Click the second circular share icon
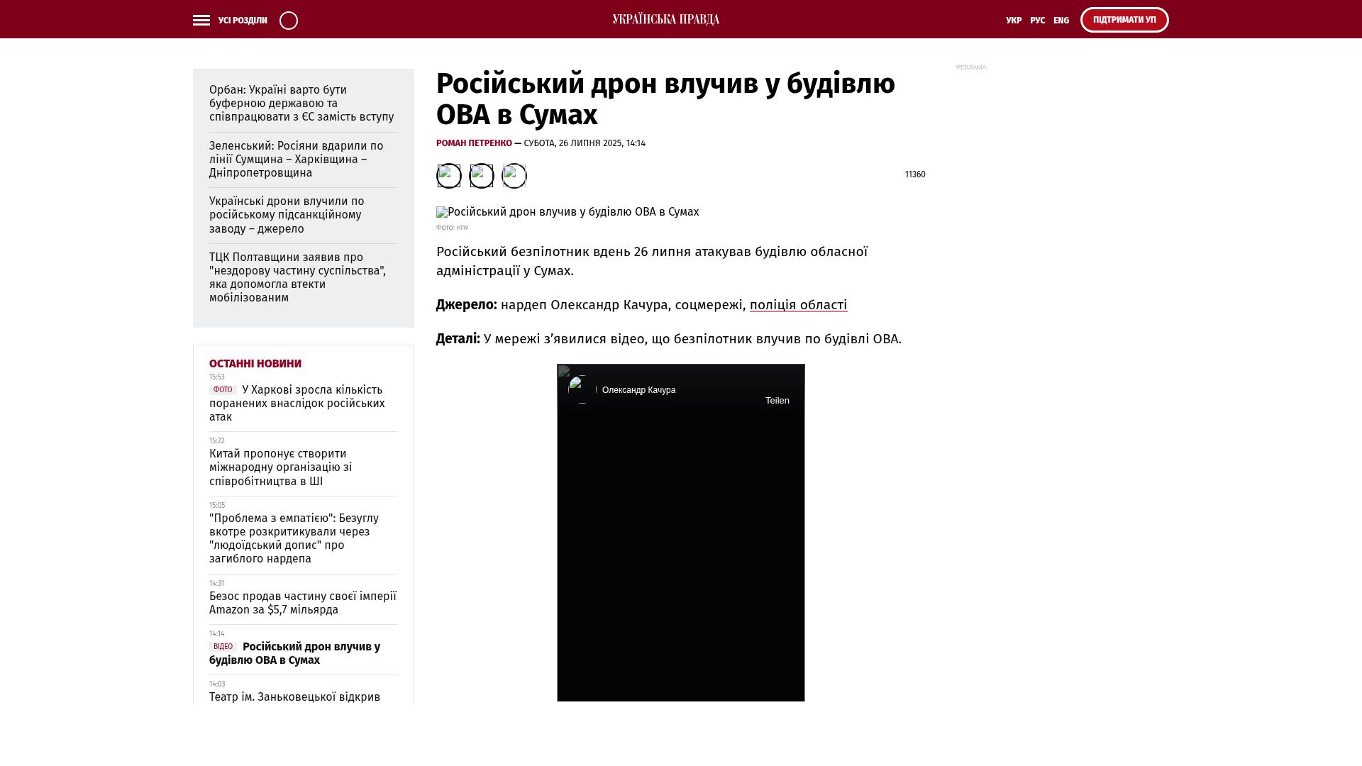Image resolution: width=1362 pixels, height=766 pixels. click(x=482, y=176)
